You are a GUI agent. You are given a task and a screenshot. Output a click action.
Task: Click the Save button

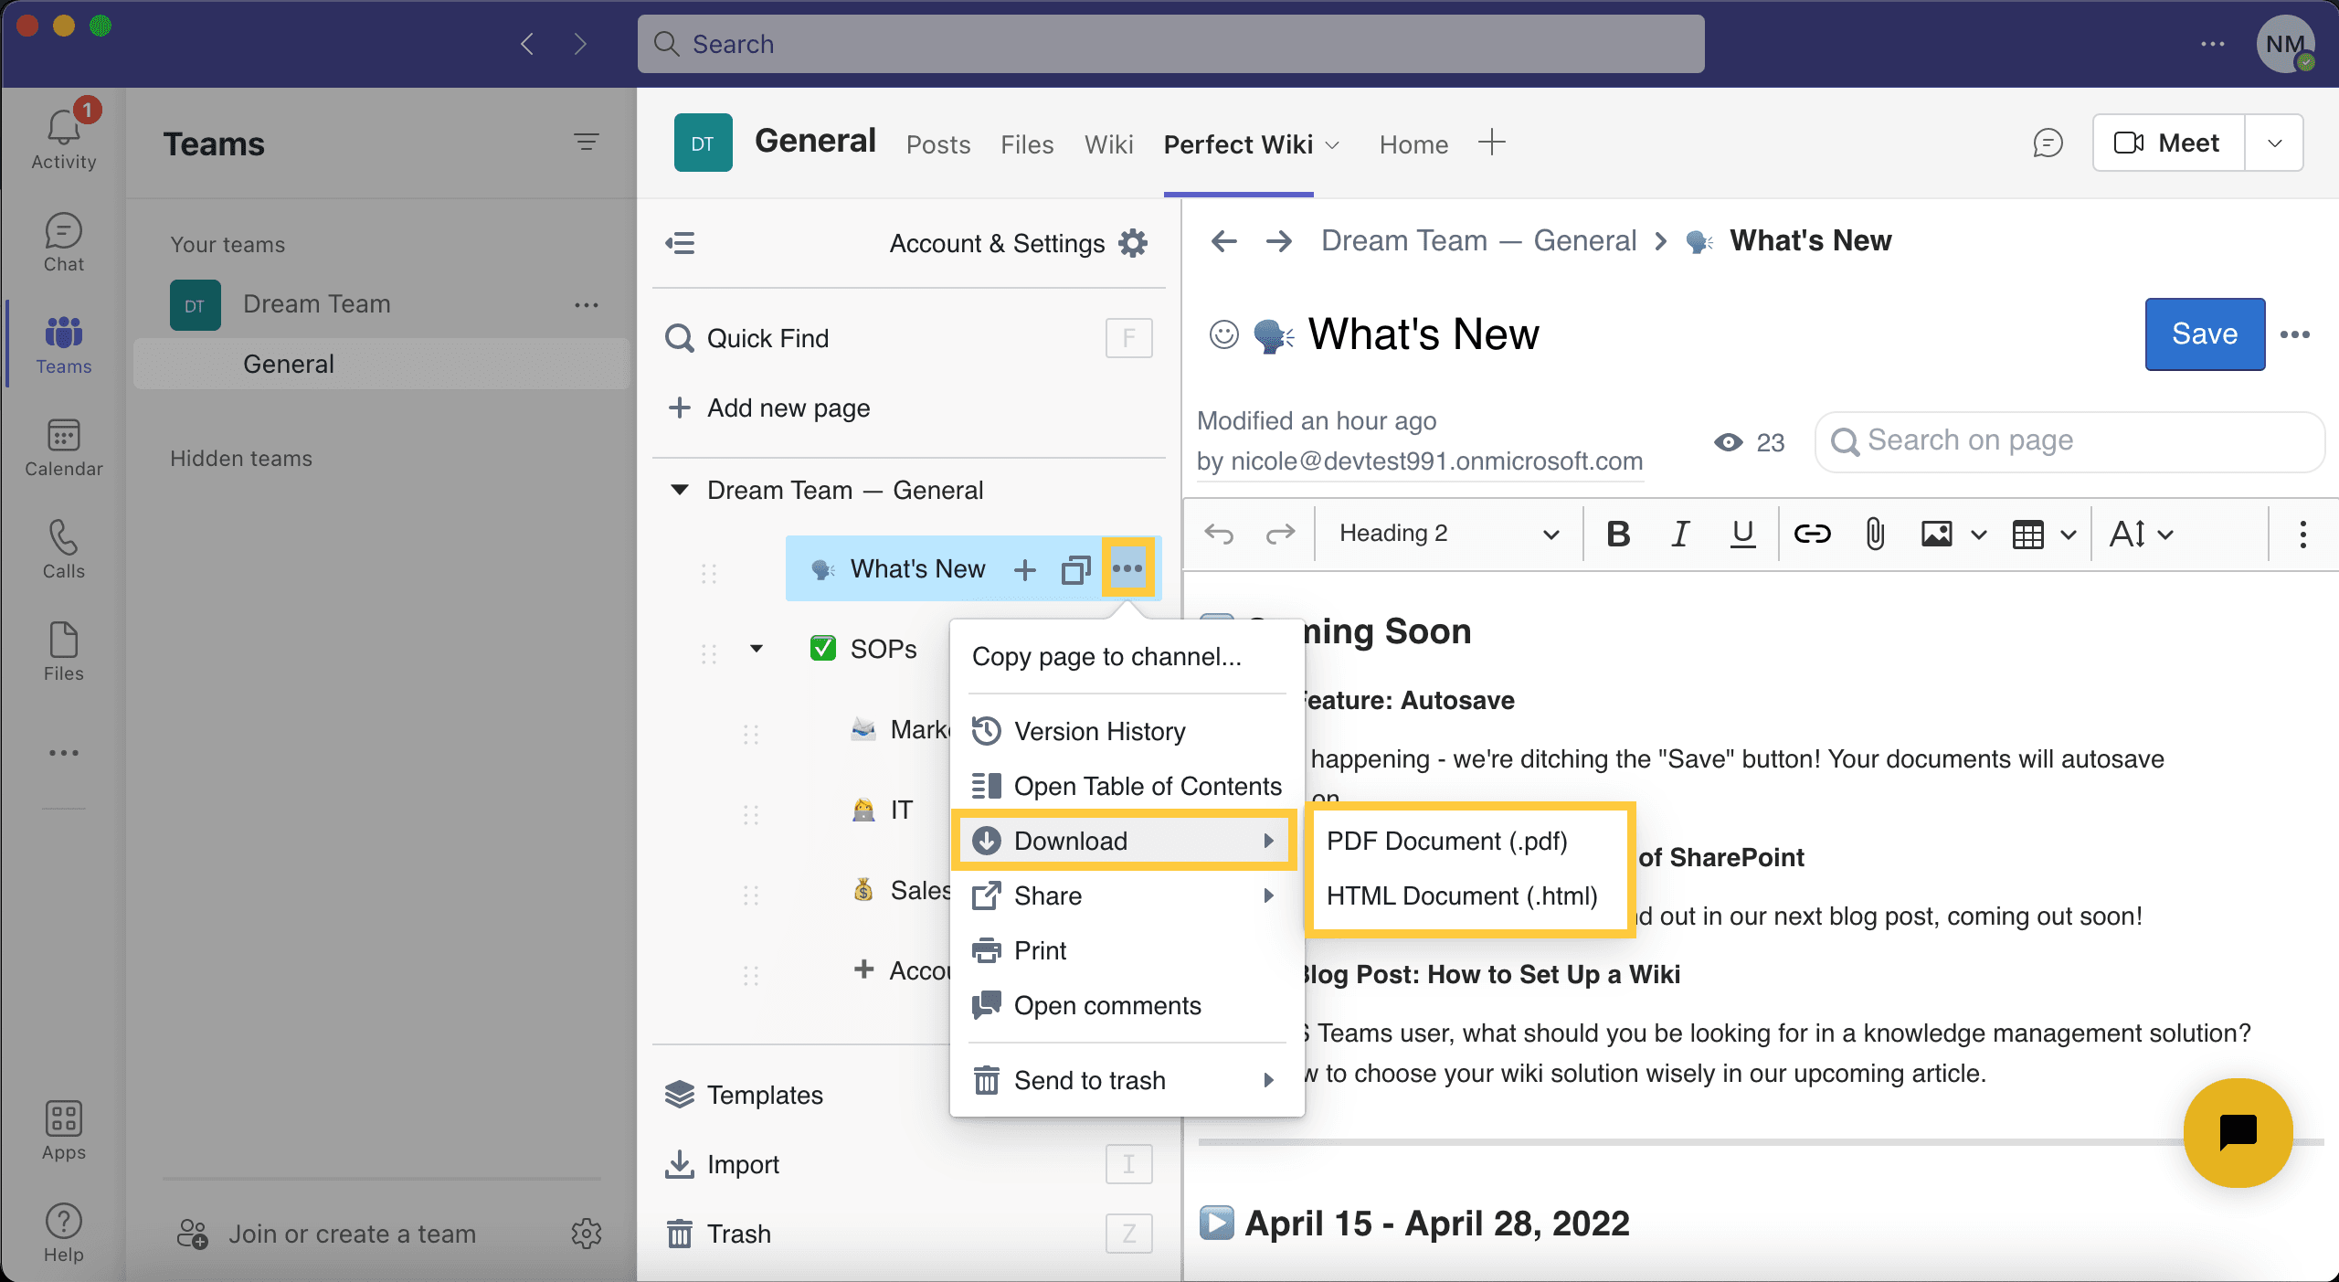(x=2205, y=334)
